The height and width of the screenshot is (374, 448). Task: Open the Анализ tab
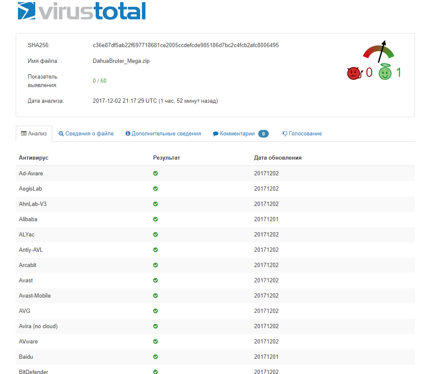point(34,133)
